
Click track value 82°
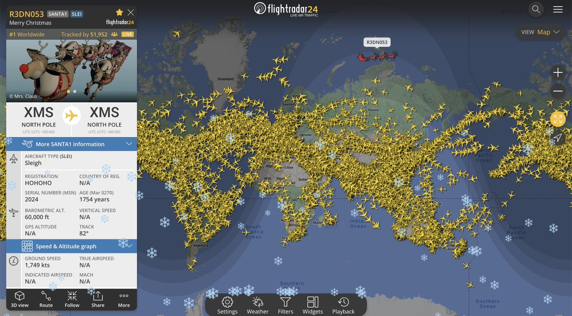click(x=84, y=234)
